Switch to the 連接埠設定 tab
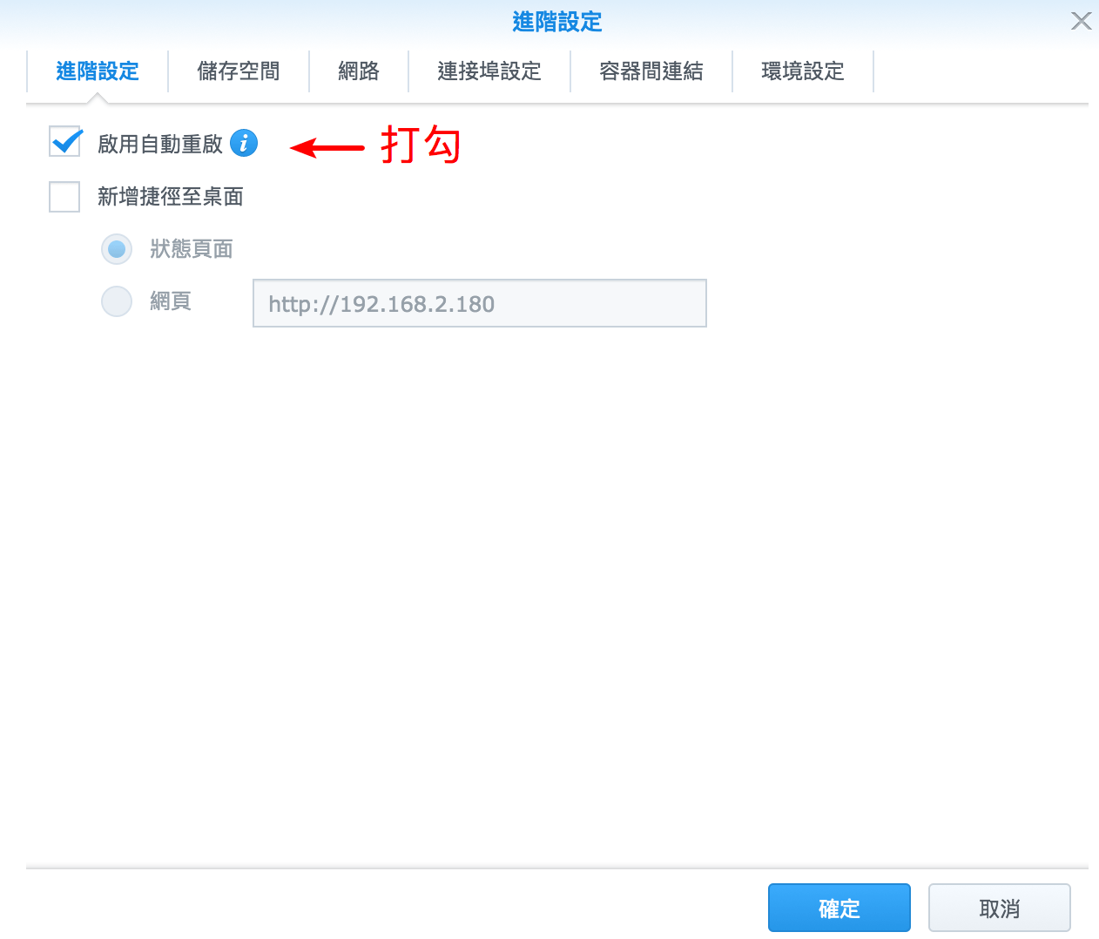 489,71
